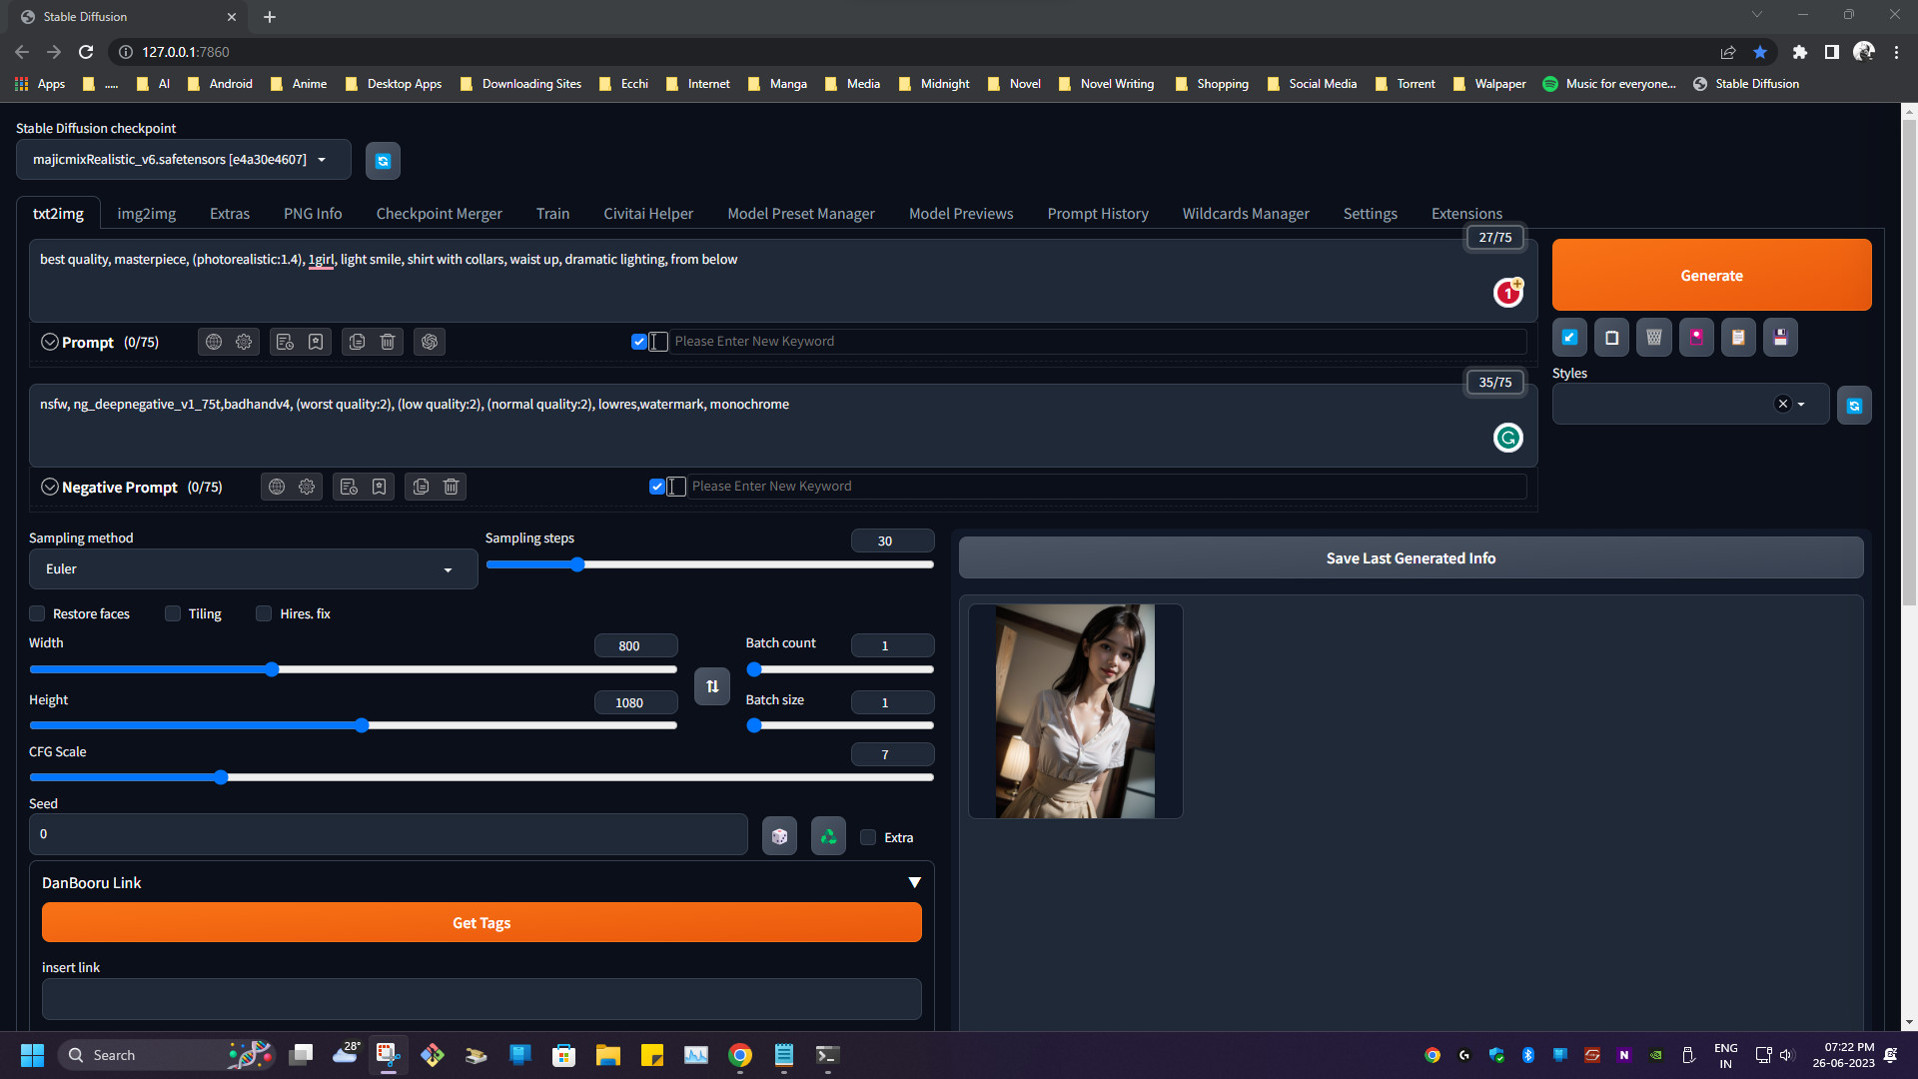Enable the Restore faces checkbox
Screen dimensions: 1918x1079
[37, 613]
